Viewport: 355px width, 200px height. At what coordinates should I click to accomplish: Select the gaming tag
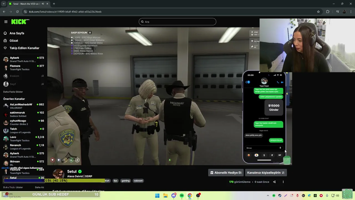coord(125,181)
